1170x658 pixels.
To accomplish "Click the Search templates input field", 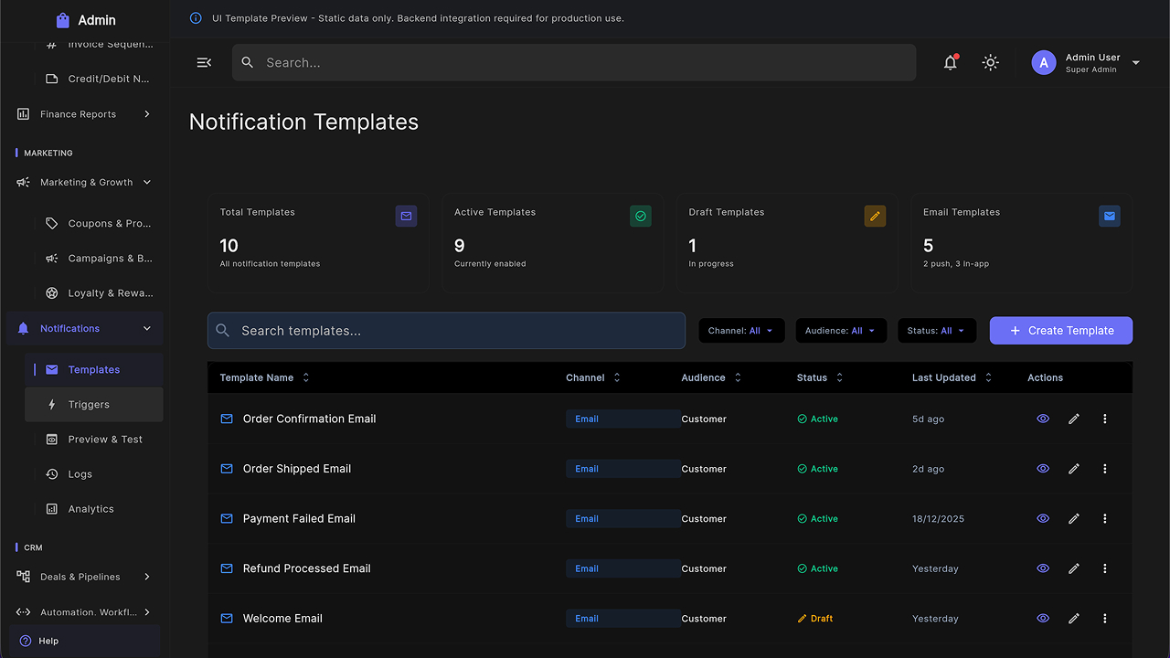I will click(446, 331).
